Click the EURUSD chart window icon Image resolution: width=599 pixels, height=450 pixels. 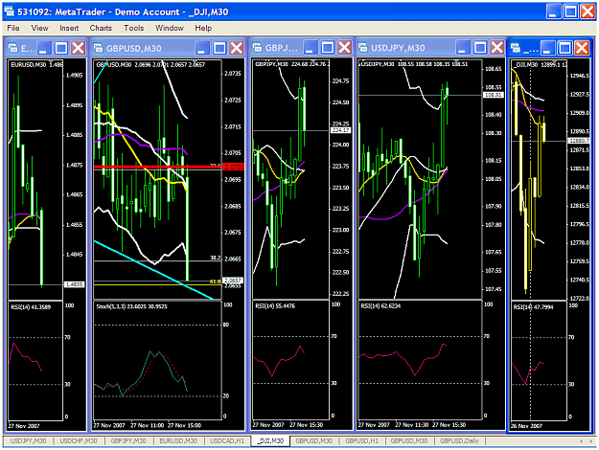point(13,48)
